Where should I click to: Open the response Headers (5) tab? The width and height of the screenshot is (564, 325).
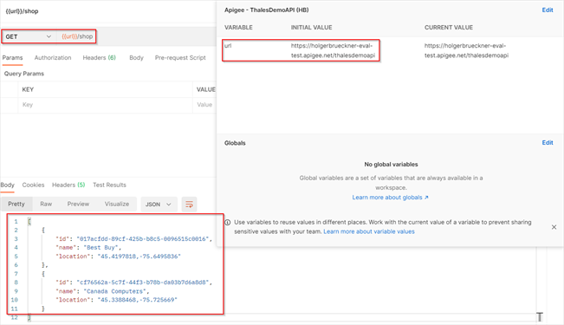click(x=68, y=185)
